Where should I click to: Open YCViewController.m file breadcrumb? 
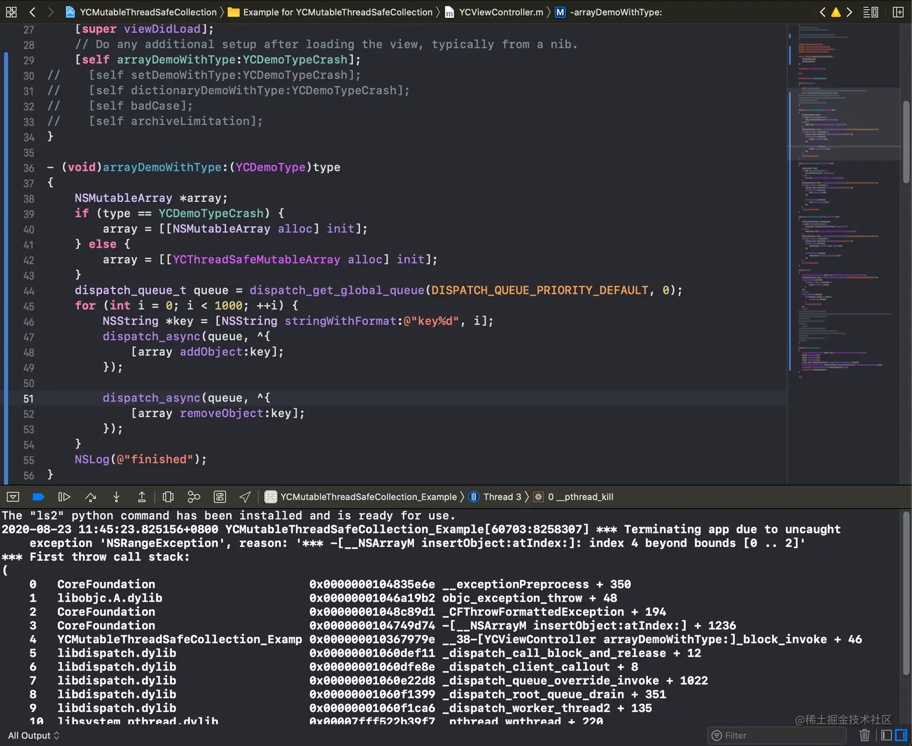point(494,12)
